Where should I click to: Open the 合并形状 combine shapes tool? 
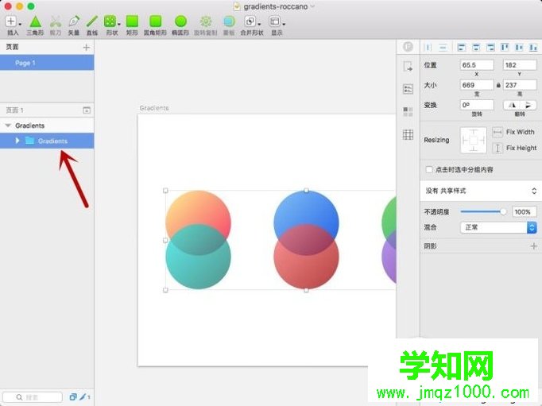[x=250, y=21]
